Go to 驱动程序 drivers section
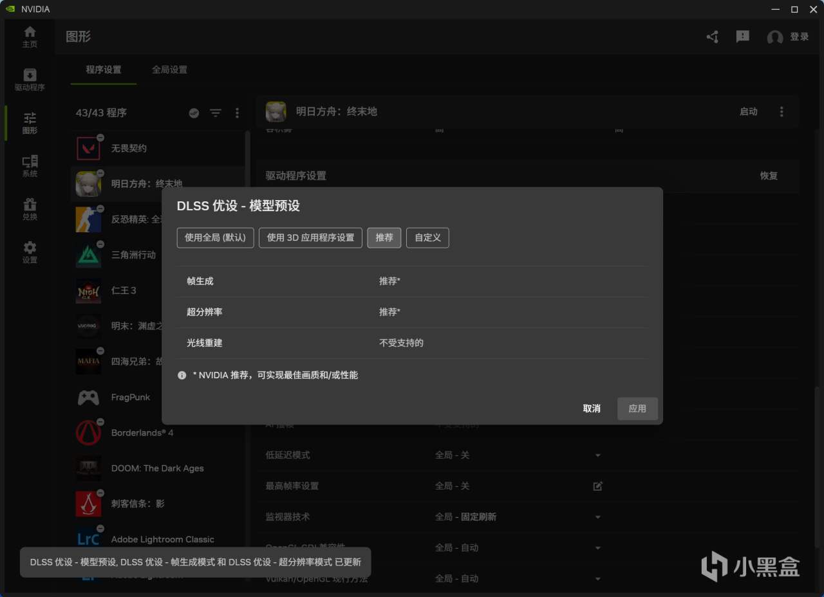The image size is (824, 597). tap(30, 80)
